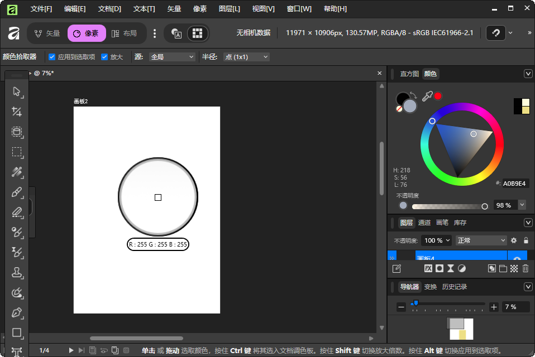Switch to the 矢量 persona
The image size is (535, 357).
click(x=47, y=33)
